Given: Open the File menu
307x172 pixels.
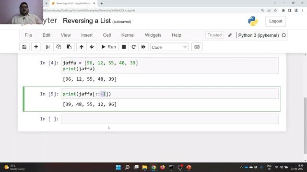Looking at the screenshot, I should [28, 35].
